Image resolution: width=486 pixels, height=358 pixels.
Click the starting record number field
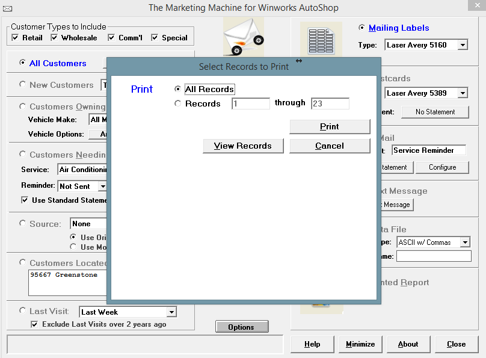click(250, 103)
